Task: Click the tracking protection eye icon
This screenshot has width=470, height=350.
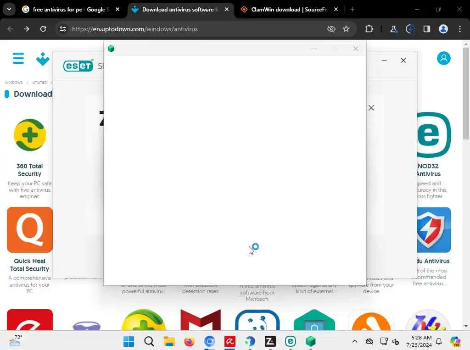Action: click(x=331, y=29)
